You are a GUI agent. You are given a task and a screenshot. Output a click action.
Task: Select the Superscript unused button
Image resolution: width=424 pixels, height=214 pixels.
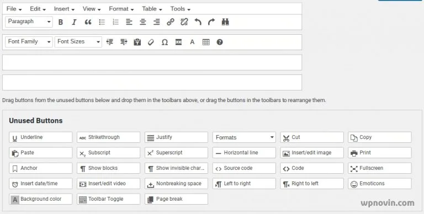176,153
